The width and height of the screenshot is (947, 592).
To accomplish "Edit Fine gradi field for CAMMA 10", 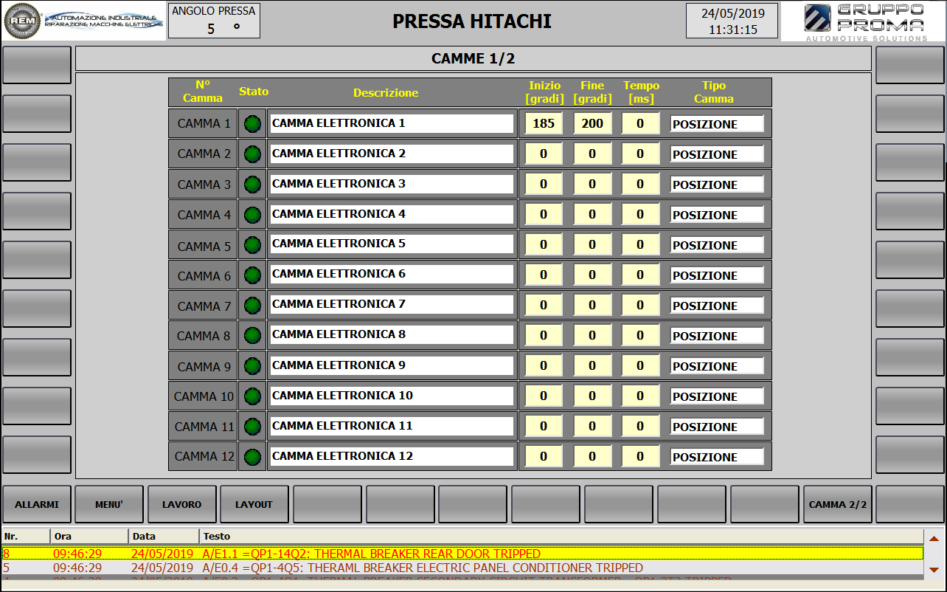I will [x=592, y=396].
